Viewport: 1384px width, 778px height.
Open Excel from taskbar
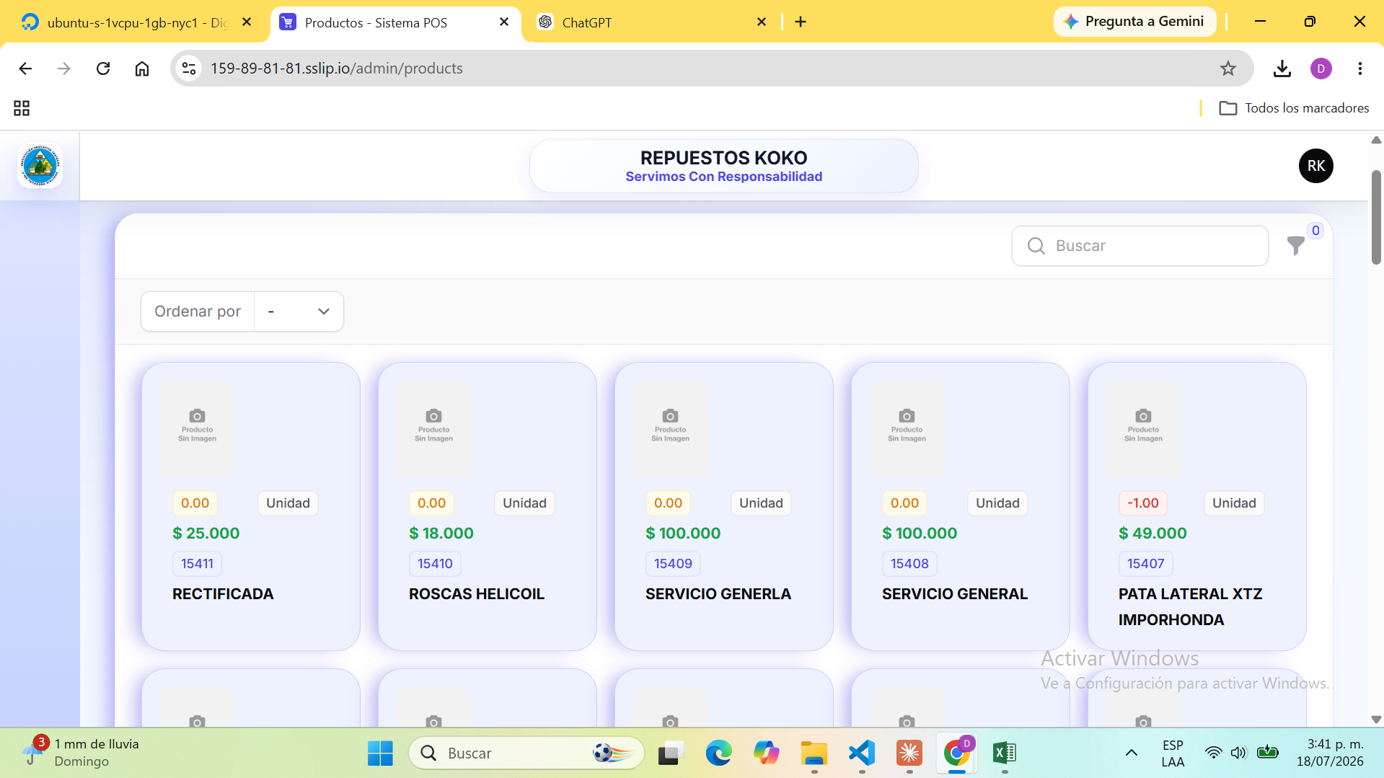coord(1004,753)
